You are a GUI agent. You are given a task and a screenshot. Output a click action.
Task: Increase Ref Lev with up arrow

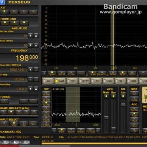36,36
